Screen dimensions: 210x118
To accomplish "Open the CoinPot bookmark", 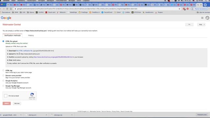I will pyautogui.click(x=40, y=12).
